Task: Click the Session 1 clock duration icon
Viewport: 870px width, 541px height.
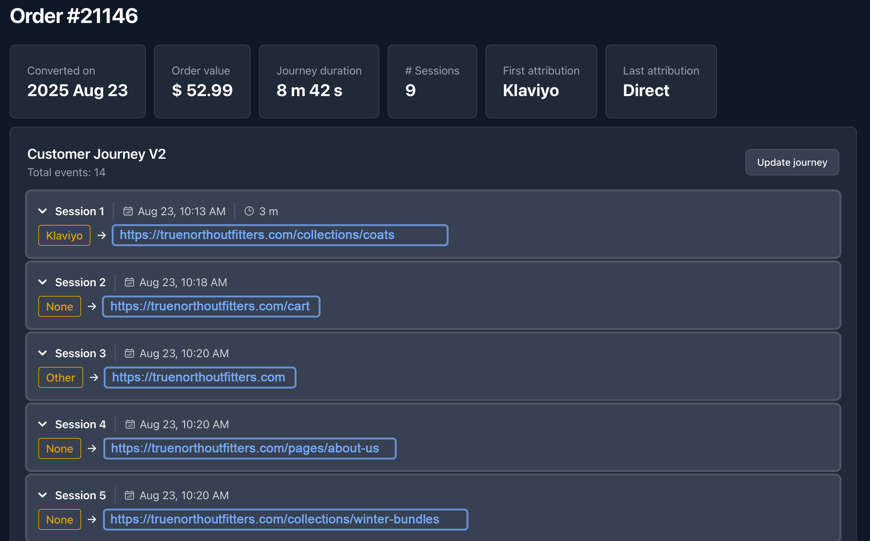Action: 249,211
